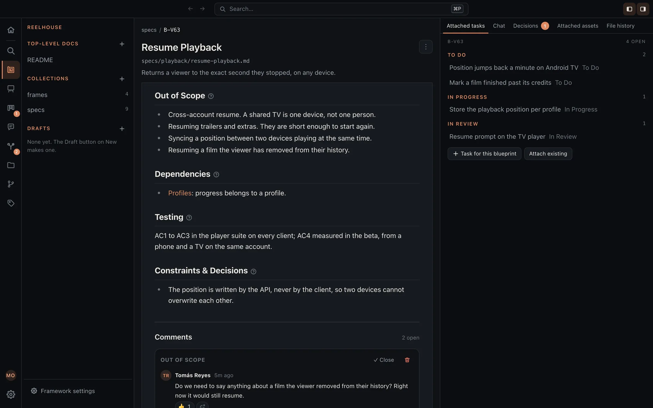
Task: Create a task for this blueprint
Action: (x=484, y=154)
